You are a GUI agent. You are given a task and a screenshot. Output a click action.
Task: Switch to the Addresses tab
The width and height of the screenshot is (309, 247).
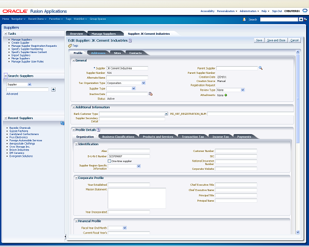[98, 53]
